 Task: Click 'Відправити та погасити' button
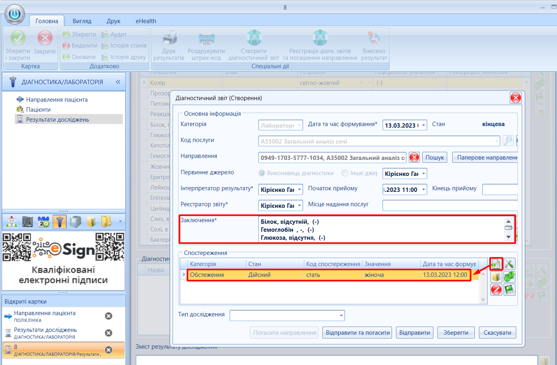click(357, 333)
